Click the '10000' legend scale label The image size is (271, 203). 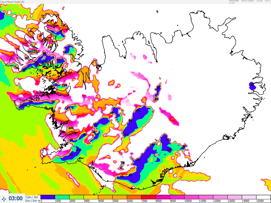[188, 201]
